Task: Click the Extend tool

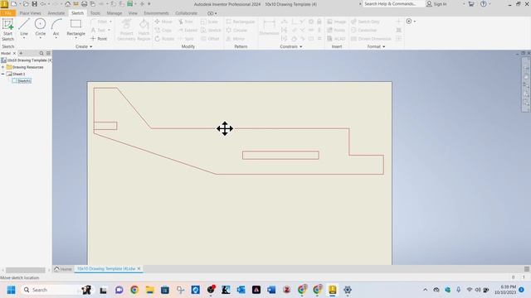Action: [x=188, y=31]
